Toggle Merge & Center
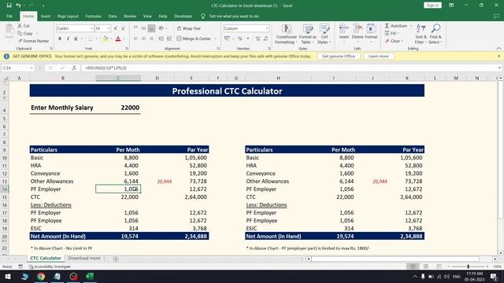The height and width of the screenshot is (283, 504). (194, 39)
